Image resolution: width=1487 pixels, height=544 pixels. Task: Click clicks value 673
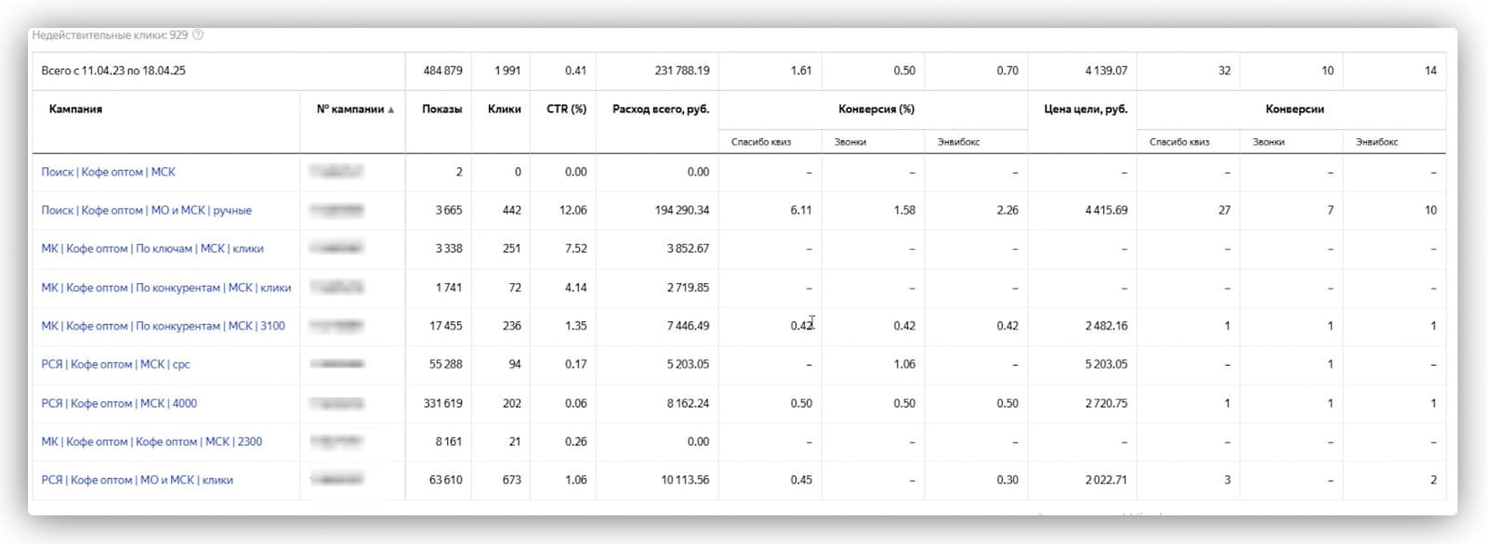[511, 480]
